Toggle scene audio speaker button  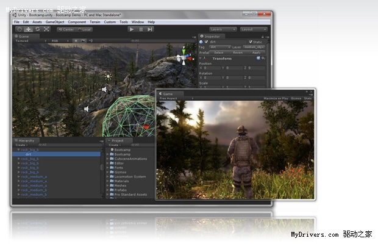tap(91, 41)
